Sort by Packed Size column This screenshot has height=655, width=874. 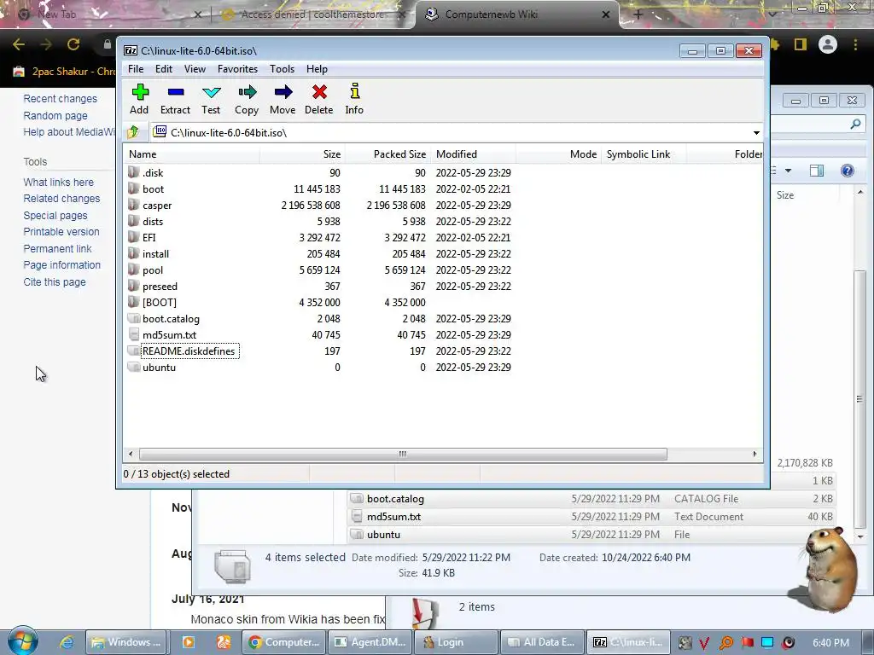387,154
